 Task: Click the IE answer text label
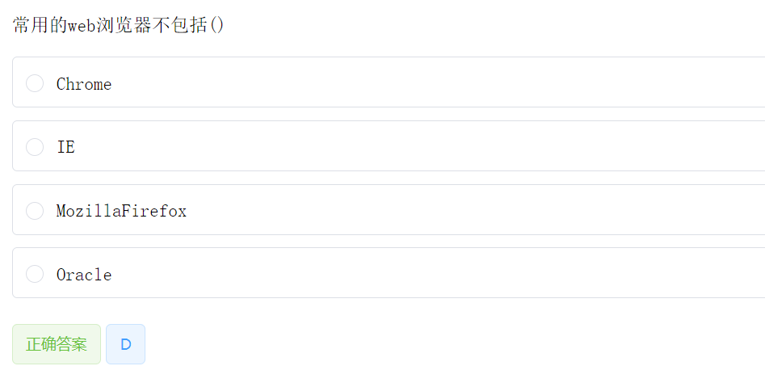point(66,147)
